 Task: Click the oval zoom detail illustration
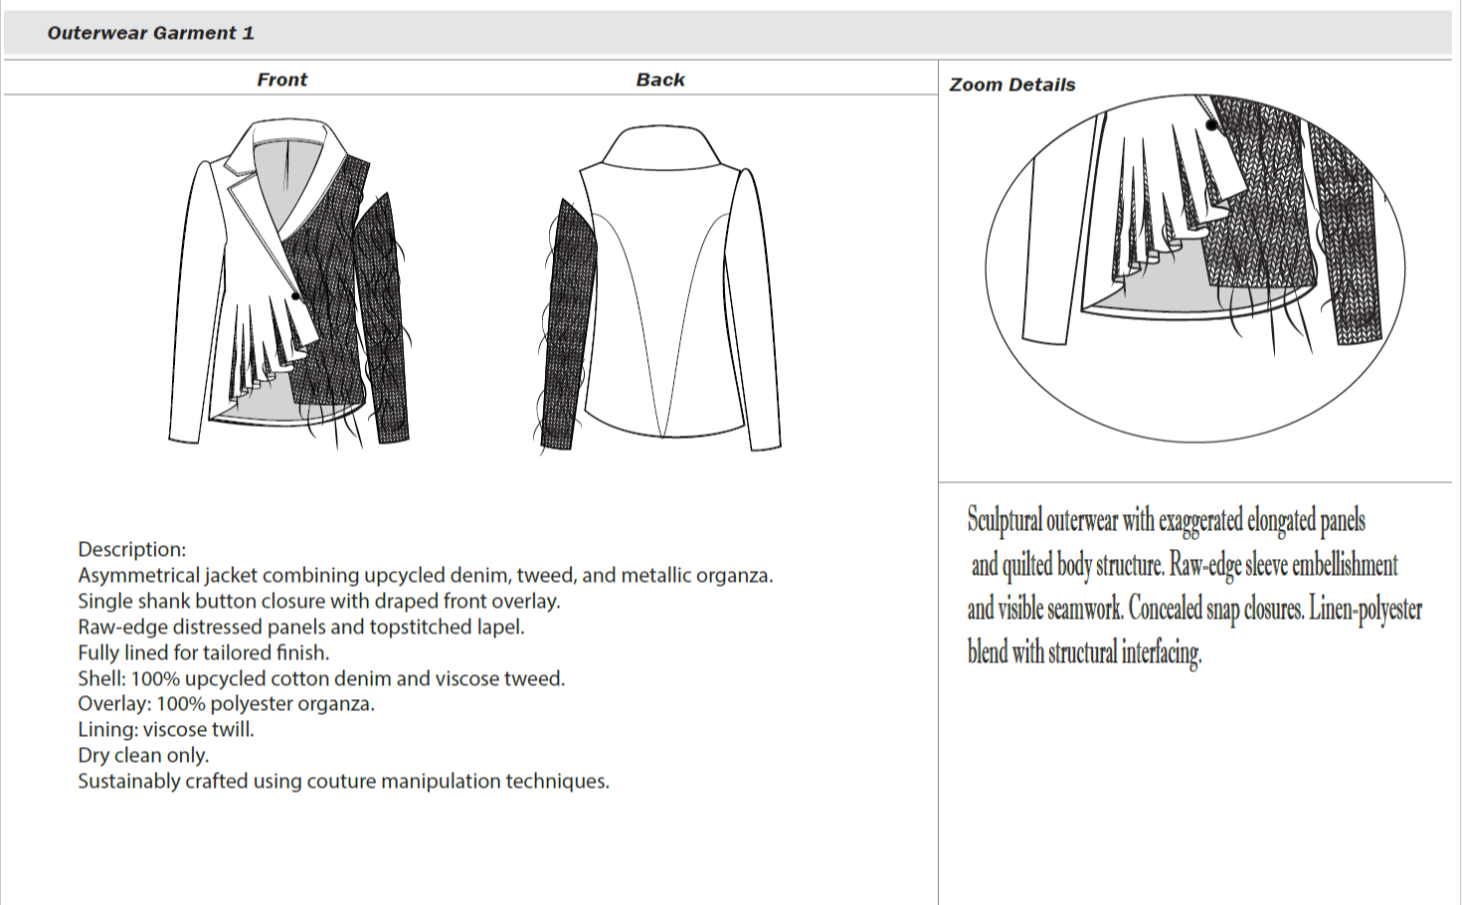coord(1194,269)
